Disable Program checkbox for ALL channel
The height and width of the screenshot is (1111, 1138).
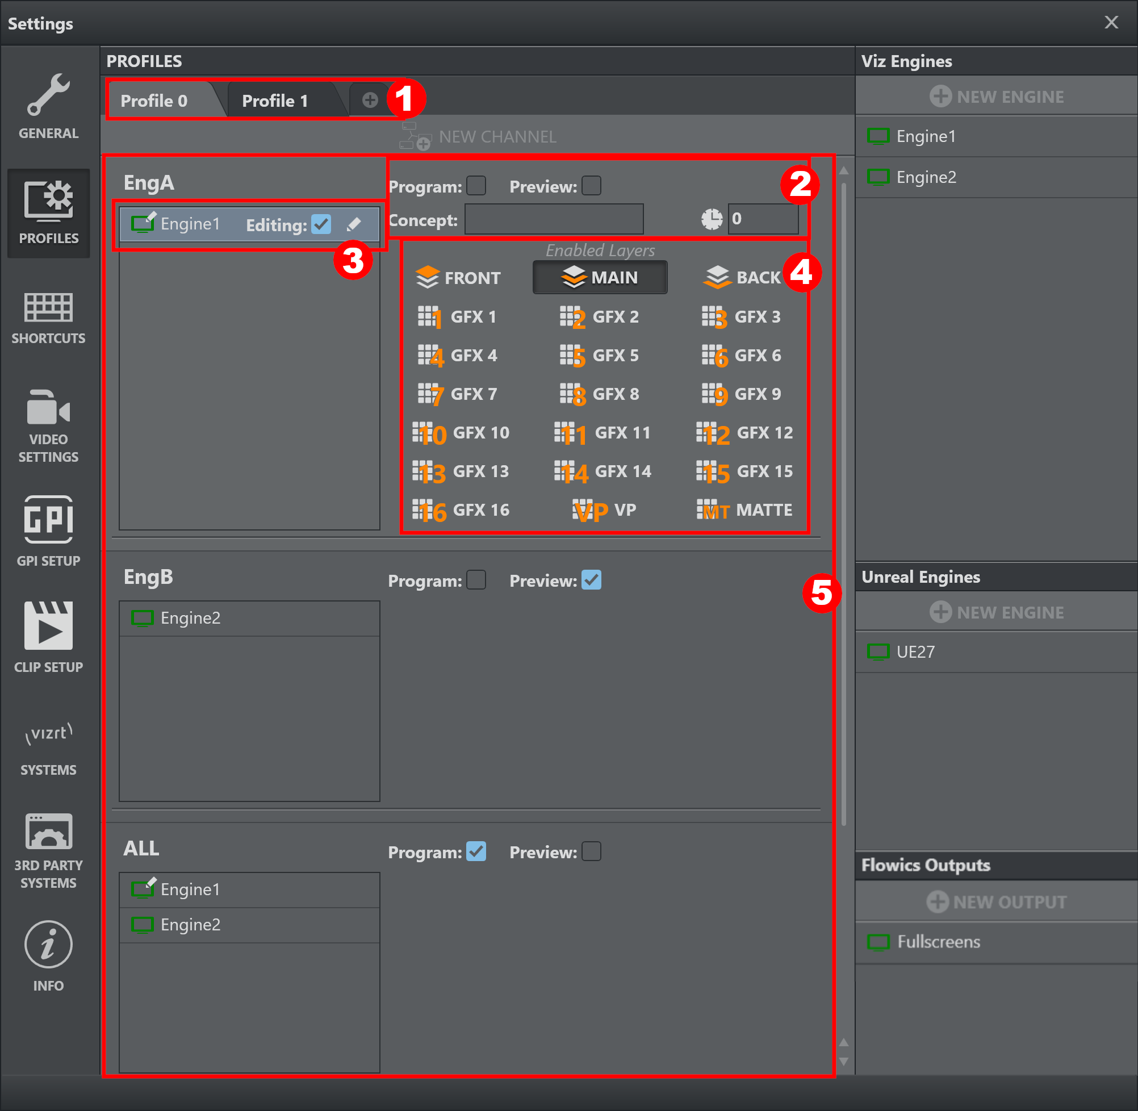pyautogui.click(x=476, y=851)
